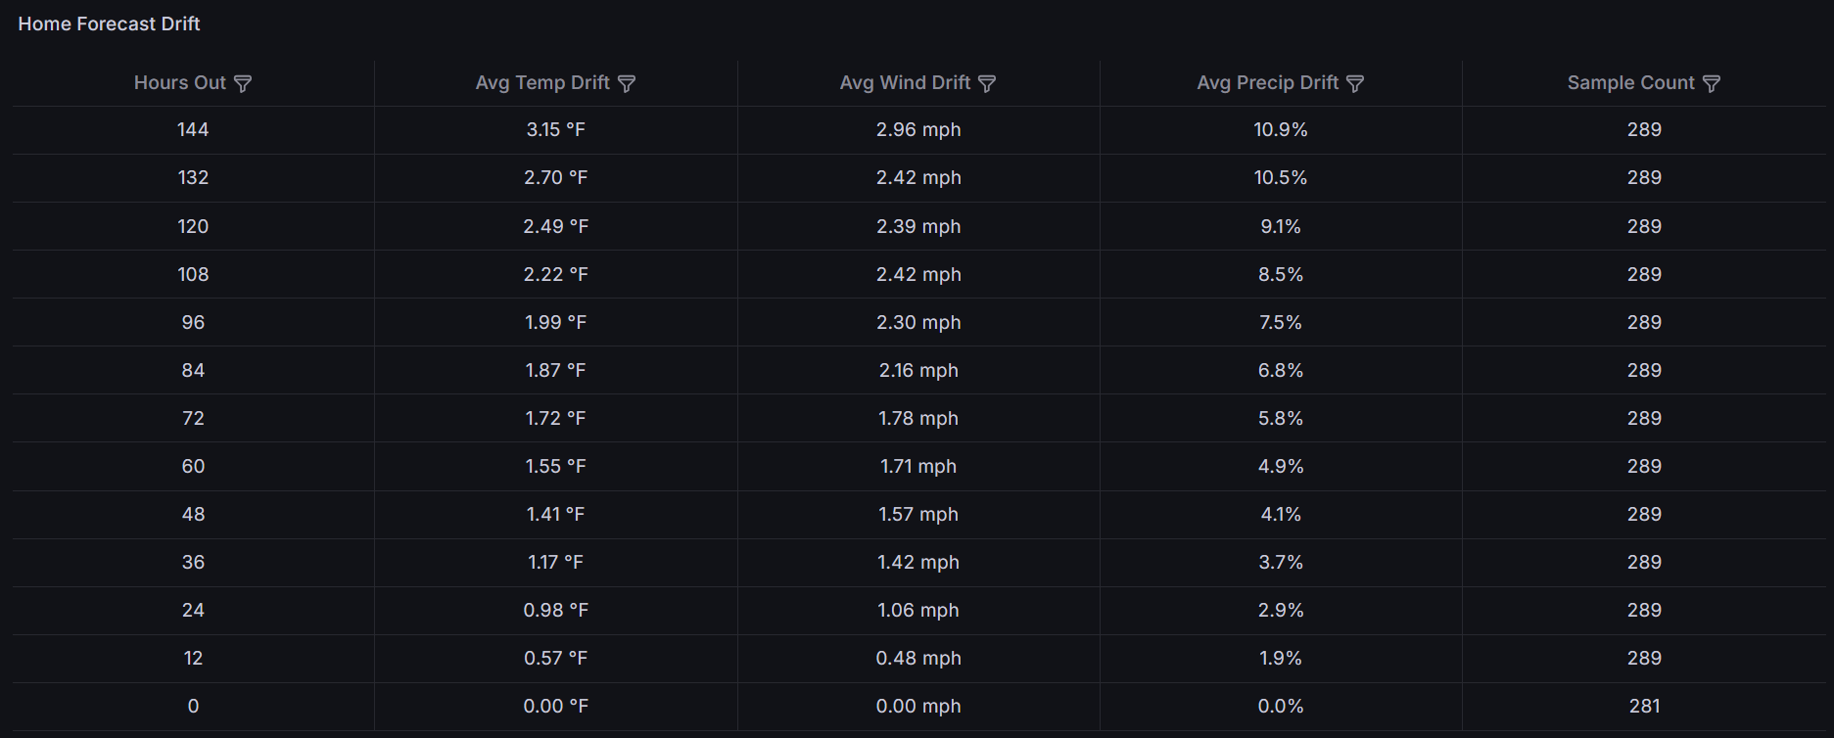Click the Home Forecast Drift panel title
The width and height of the screenshot is (1834, 738).
click(x=109, y=23)
